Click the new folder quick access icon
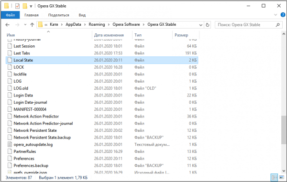 (x=25, y=6)
